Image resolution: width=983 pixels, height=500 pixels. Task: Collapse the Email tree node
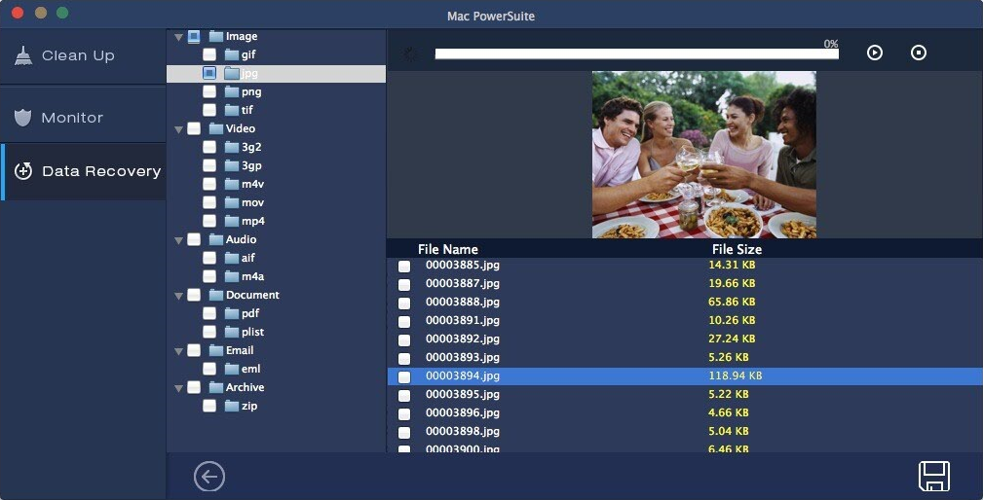(x=178, y=351)
